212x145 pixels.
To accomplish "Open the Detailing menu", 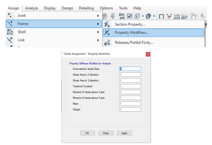I will pos(86,8).
